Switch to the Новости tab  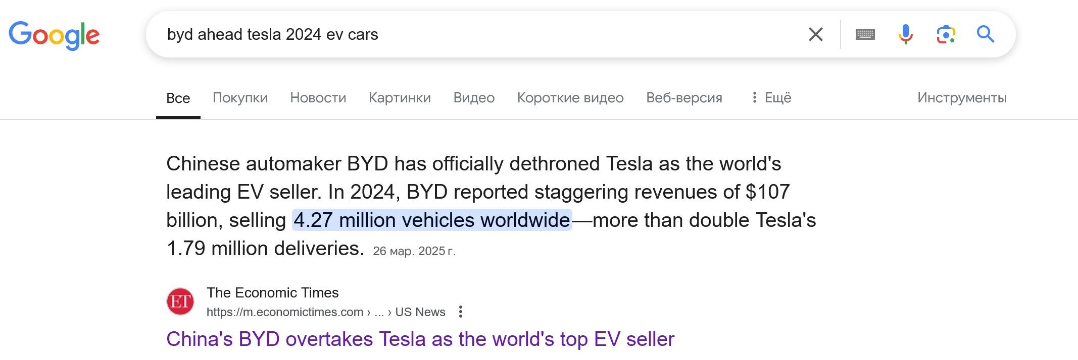tap(318, 98)
